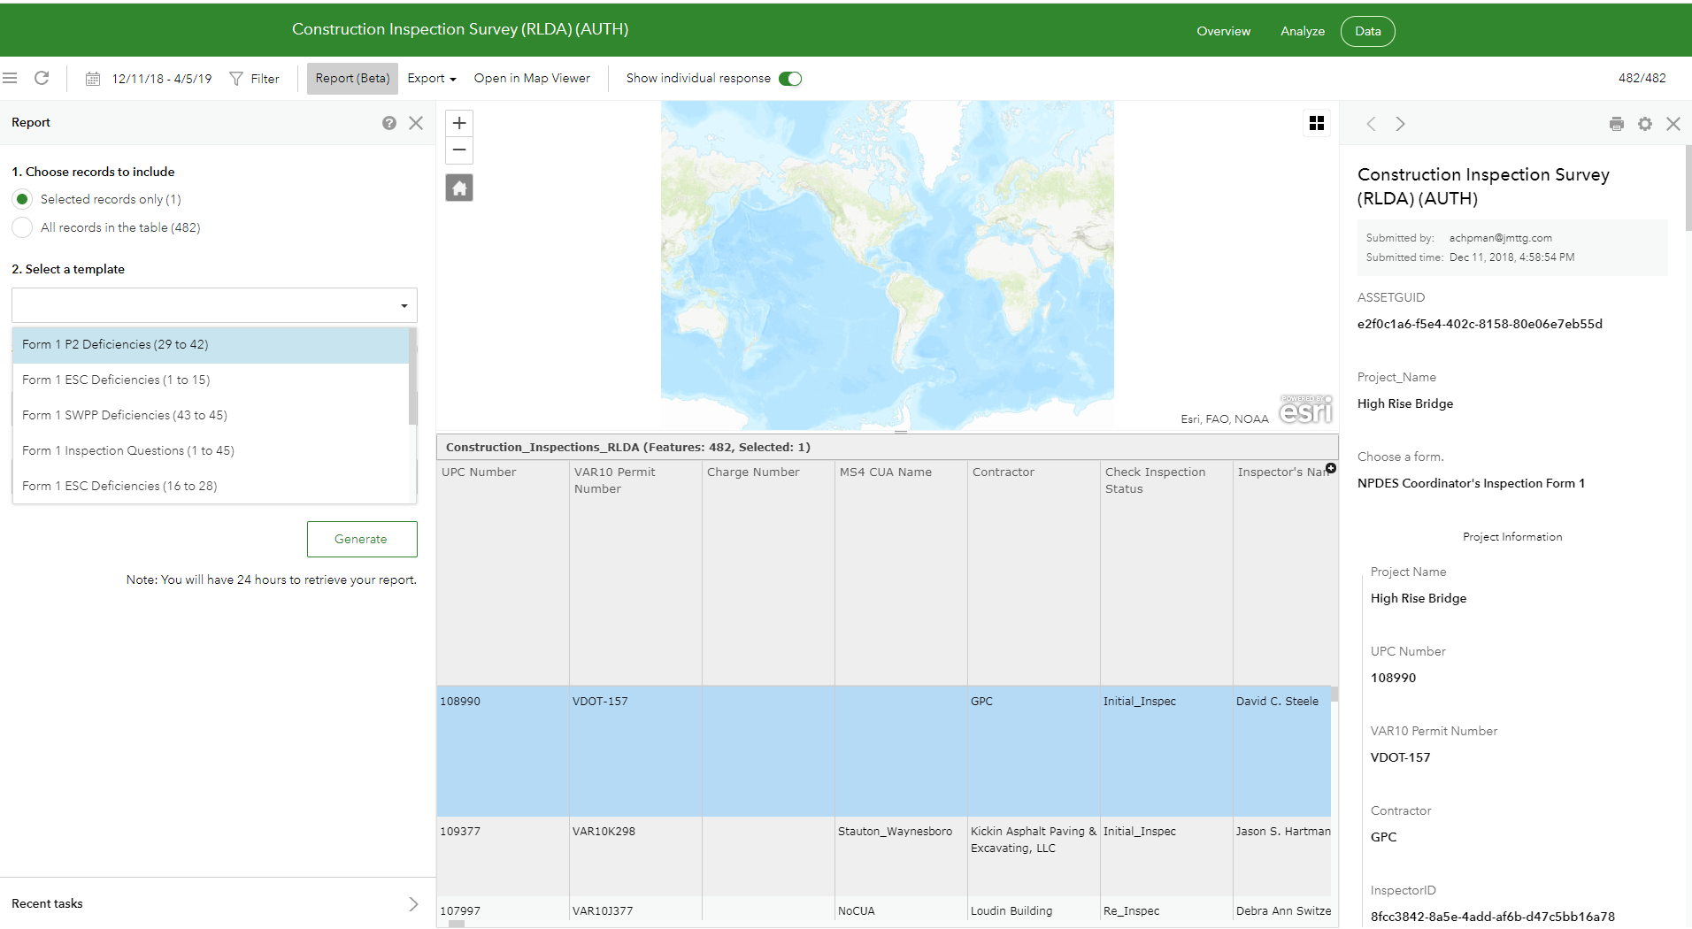Click Open in Map Viewer
This screenshot has height=929, width=1692.
coord(531,79)
